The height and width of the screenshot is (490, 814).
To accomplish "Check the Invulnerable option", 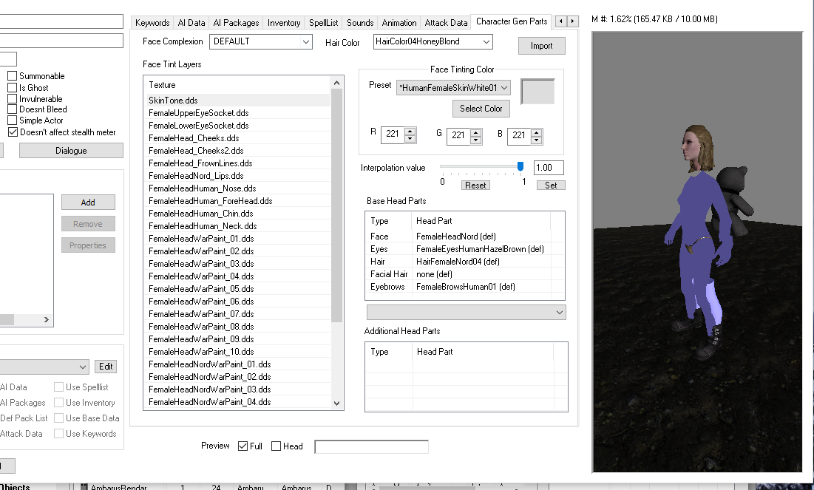I will pyautogui.click(x=13, y=98).
